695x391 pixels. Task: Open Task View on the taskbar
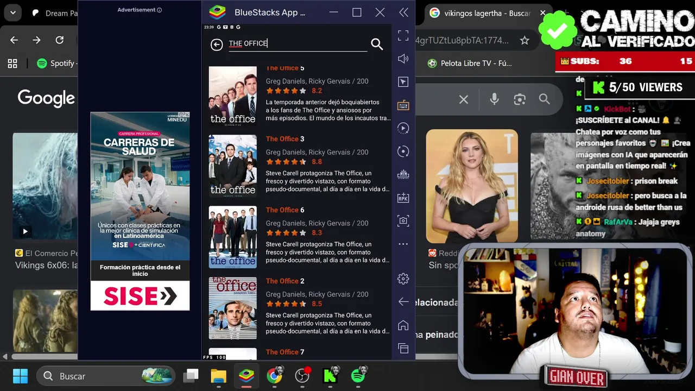(x=191, y=376)
